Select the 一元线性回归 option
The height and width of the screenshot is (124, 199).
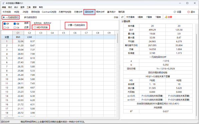point(11,17)
